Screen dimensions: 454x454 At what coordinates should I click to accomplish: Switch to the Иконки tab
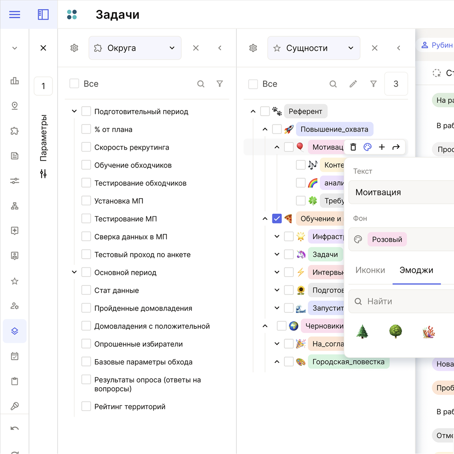click(370, 270)
